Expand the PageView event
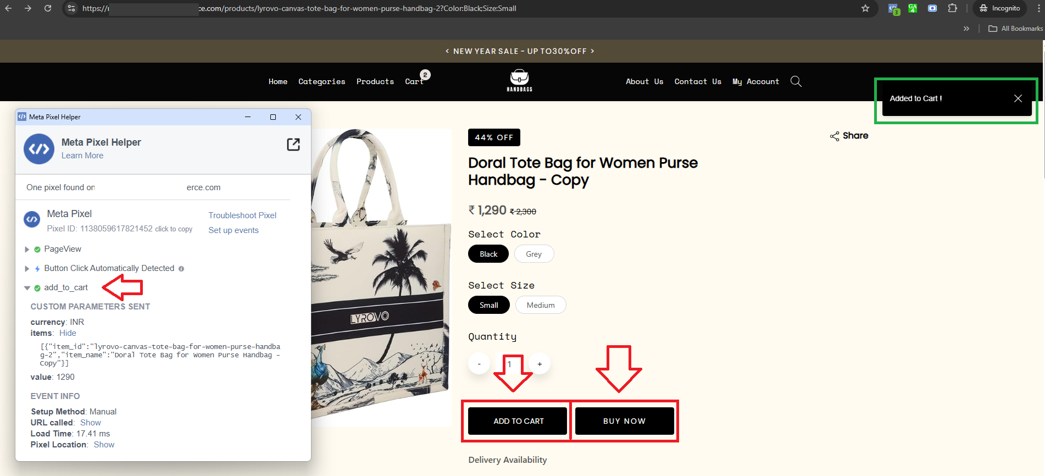1045x476 pixels. 27,250
